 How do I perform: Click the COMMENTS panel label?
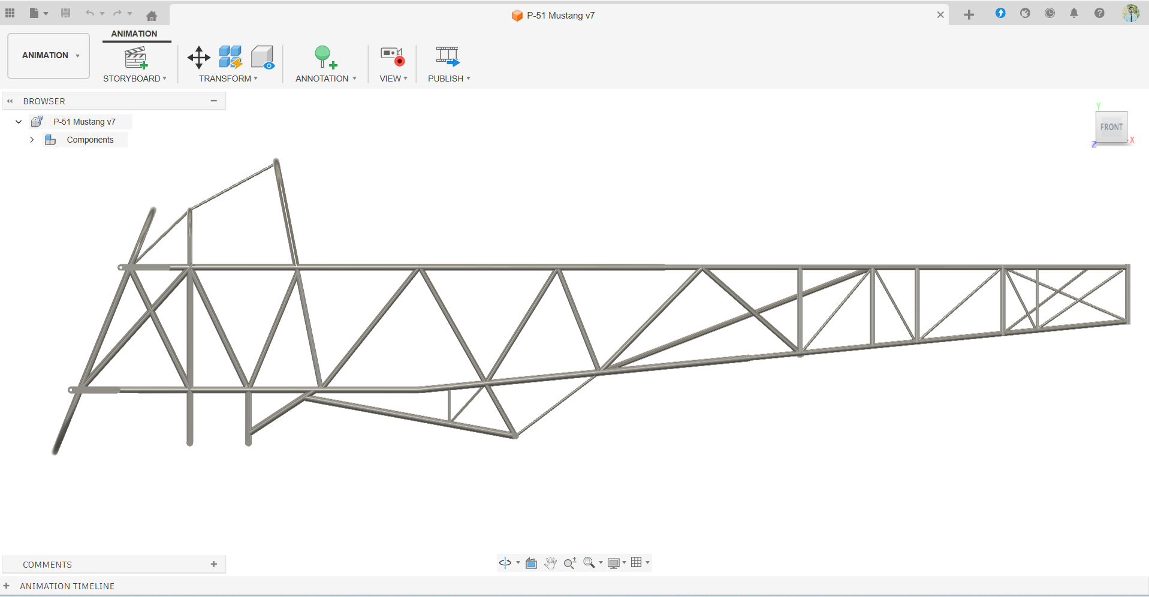47,565
